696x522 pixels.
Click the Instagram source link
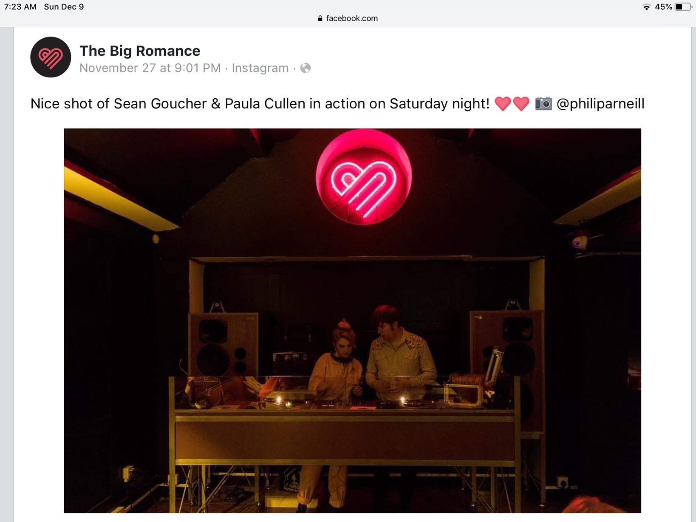click(x=260, y=68)
